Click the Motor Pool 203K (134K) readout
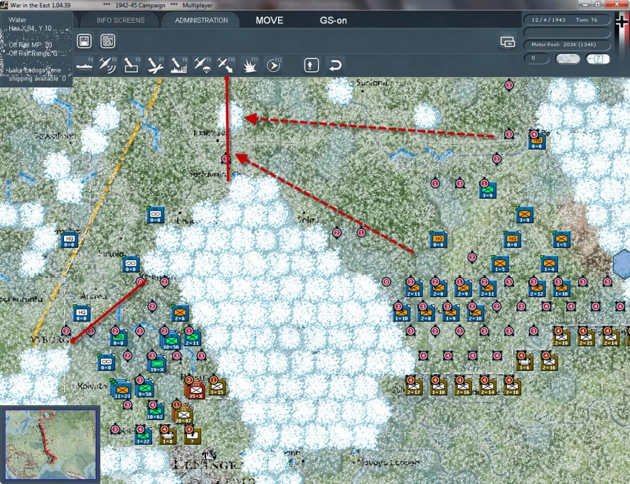Viewport: 630px width, 484px height. [x=567, y=44]
